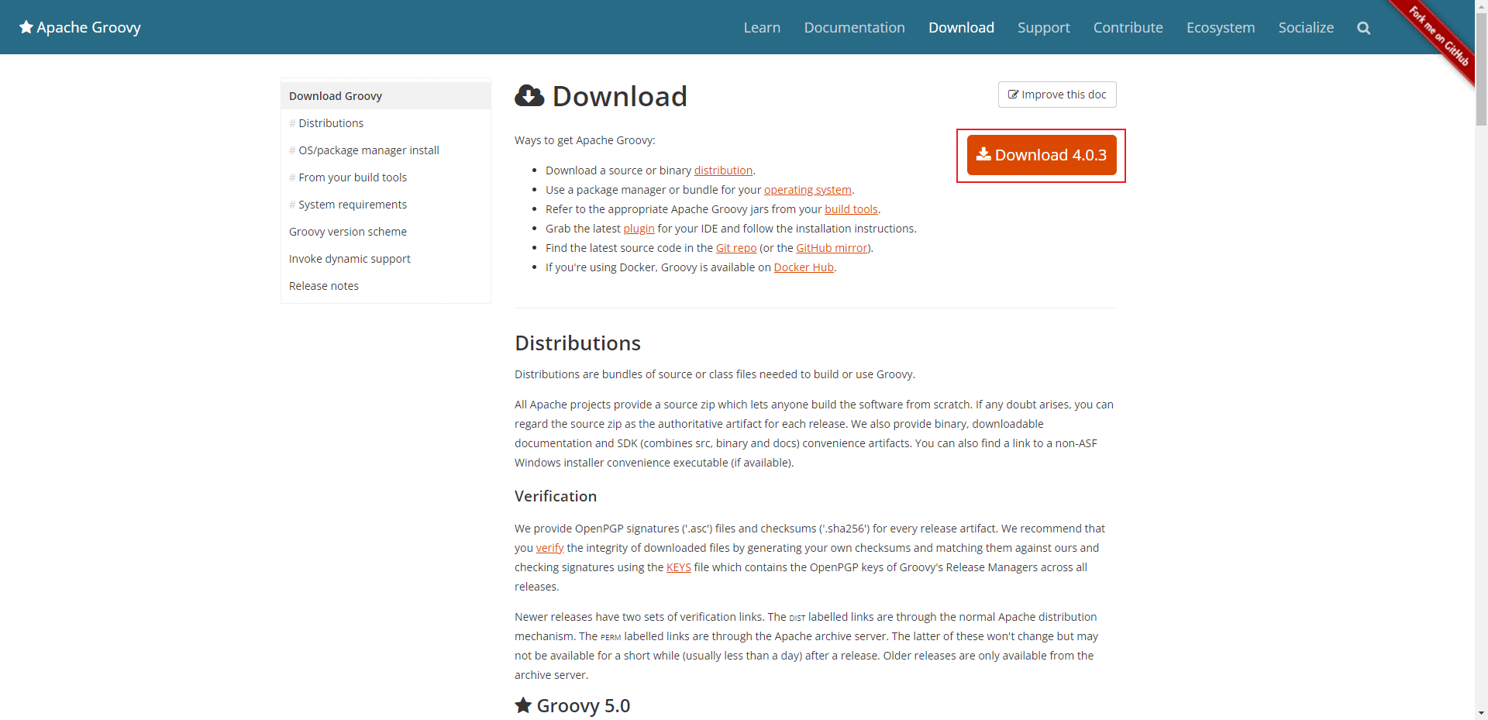
Task: Click the Verification heading
Action: point(556,496)
